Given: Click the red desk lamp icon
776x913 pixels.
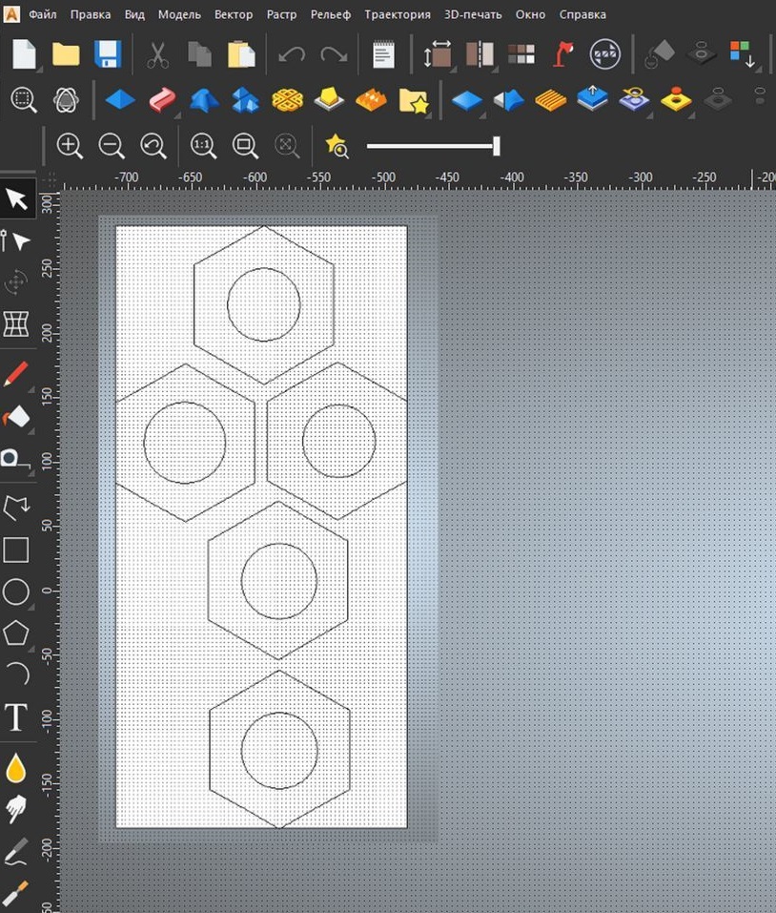Looking at the screenshot, I should pyautogui.click(x=563, y=54).
